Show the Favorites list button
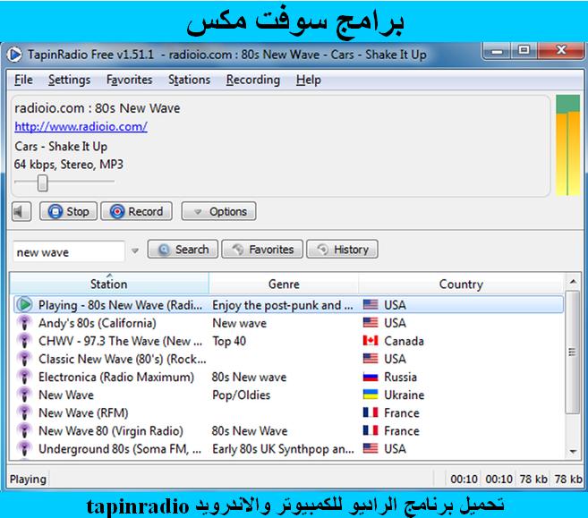 click(x=262, y=250)
